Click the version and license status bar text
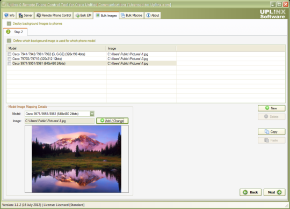 [x=44, y=205]
